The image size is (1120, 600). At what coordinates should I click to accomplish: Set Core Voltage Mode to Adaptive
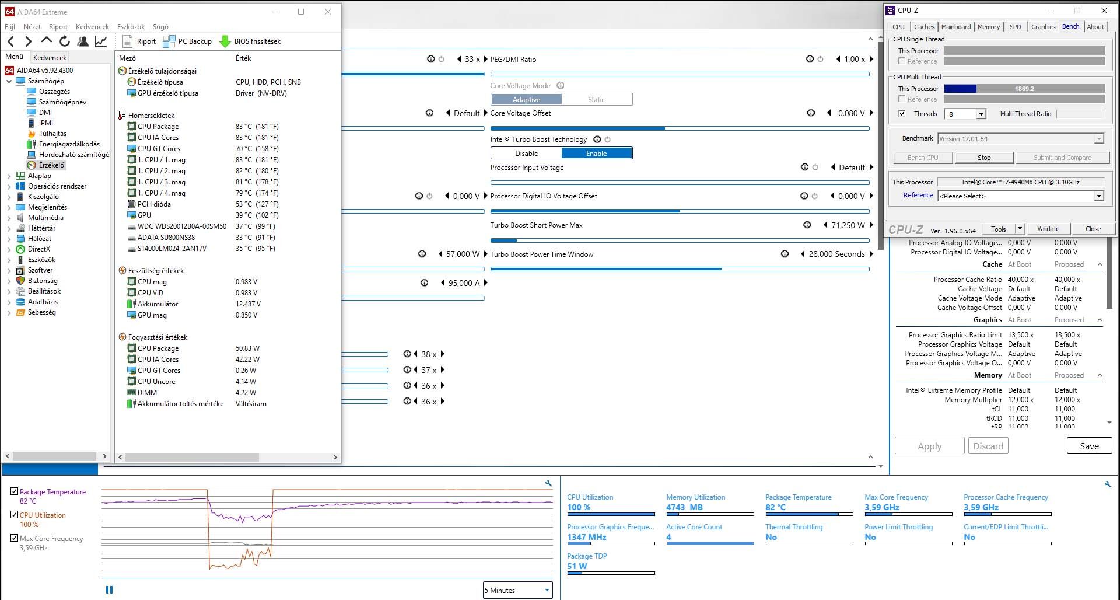(526, 100)
